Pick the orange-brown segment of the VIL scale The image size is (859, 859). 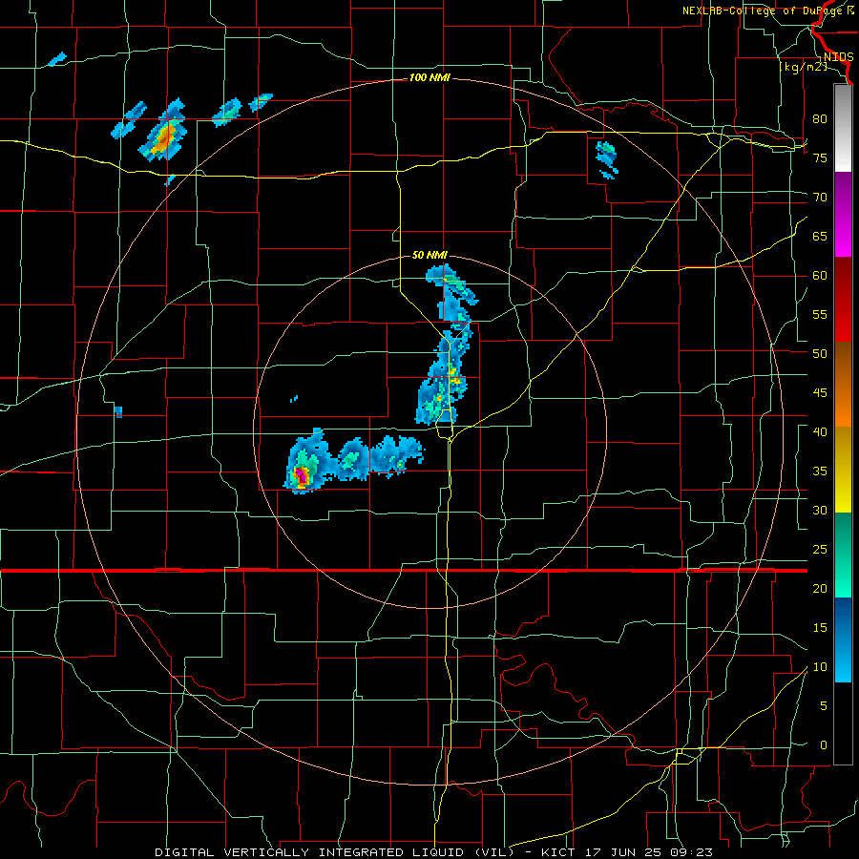(843, 384)
